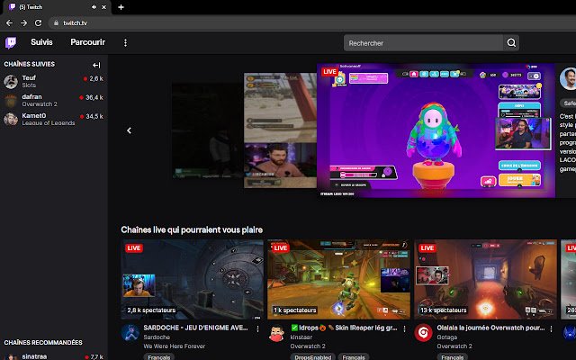Click Kinstaar channel avatar

(x=276, y=333)
